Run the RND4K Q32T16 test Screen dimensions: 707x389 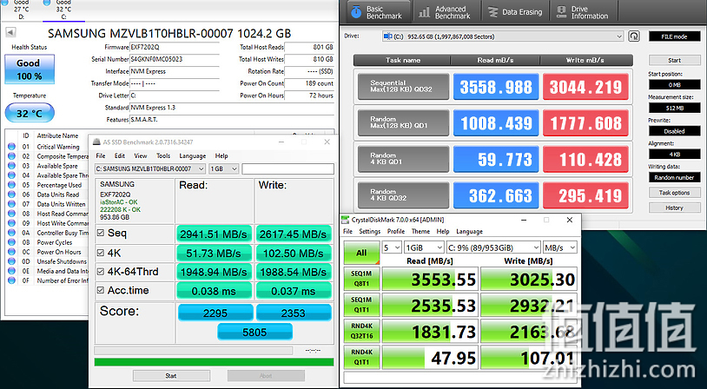pos(361,332)
